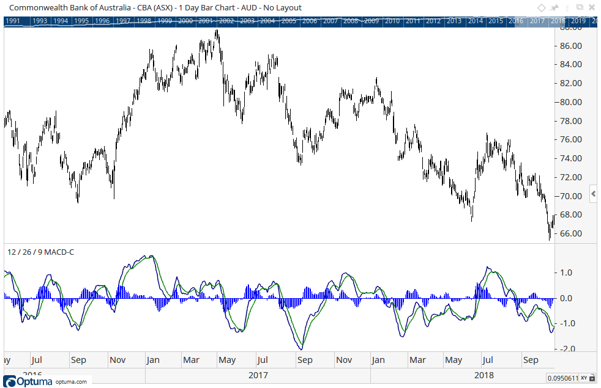Click the 2018 year label on time axis
This screenshot has height=388, width=601.
483,375
